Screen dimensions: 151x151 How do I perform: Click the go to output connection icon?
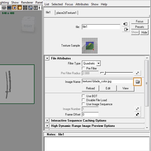(126, 29)
